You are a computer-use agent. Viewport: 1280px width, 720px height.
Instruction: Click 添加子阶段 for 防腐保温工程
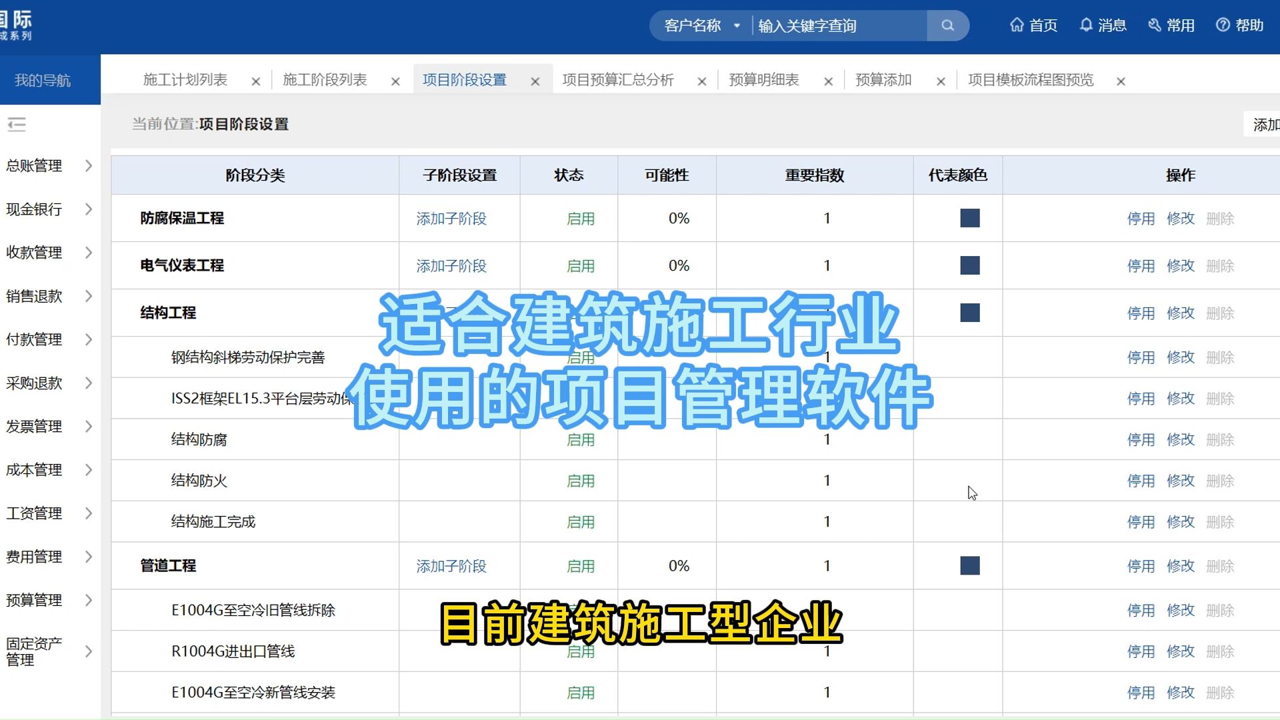click(x=451, y=219)
